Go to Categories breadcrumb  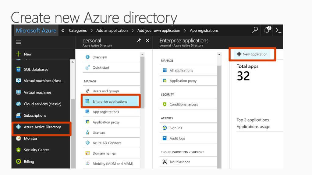78,30
